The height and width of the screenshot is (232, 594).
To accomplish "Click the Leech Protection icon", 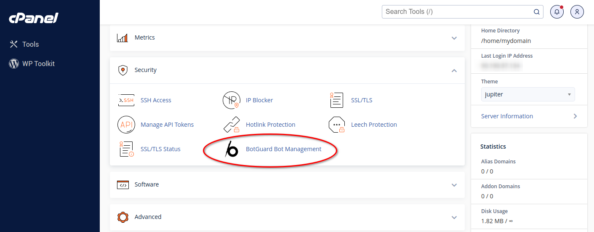I will pos(337,125).
